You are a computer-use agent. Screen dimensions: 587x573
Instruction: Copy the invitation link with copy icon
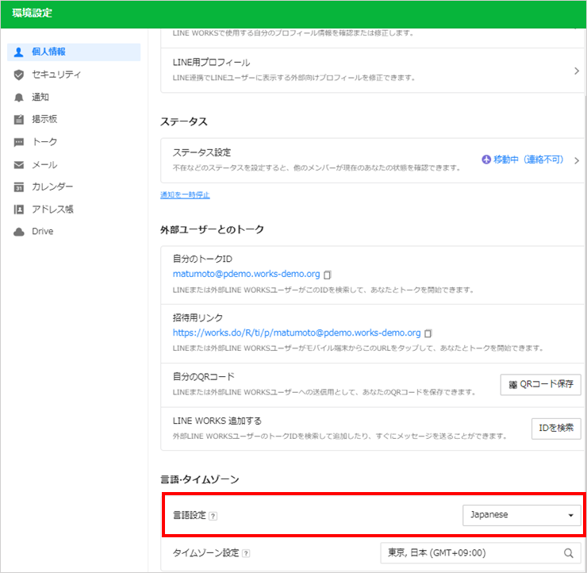click(x=428, y=333)
